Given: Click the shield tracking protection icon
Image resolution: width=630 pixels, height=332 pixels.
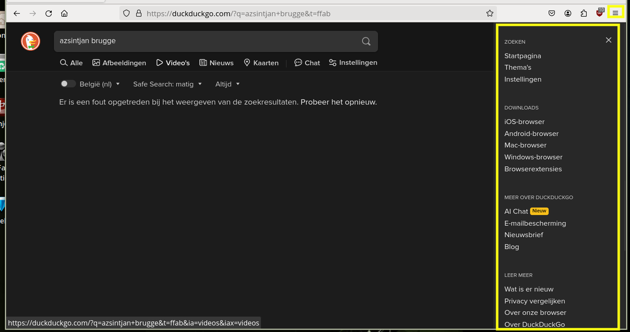Looking at the screenshot, I should click(126, 13).
